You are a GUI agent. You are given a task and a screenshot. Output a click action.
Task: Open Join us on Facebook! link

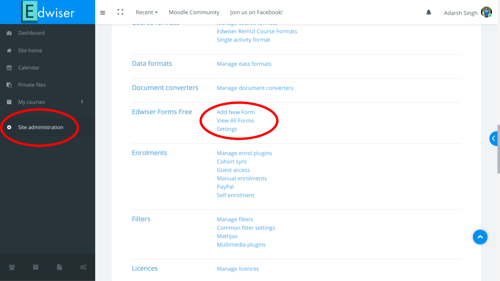point(256,12)
